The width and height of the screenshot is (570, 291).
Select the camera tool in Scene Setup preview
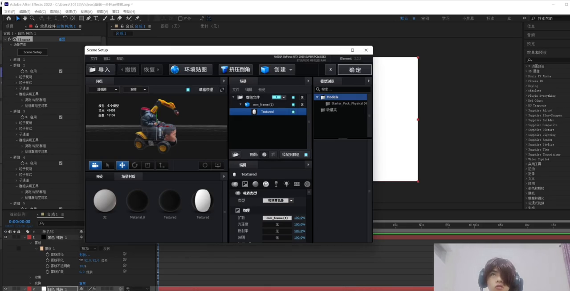95,165
